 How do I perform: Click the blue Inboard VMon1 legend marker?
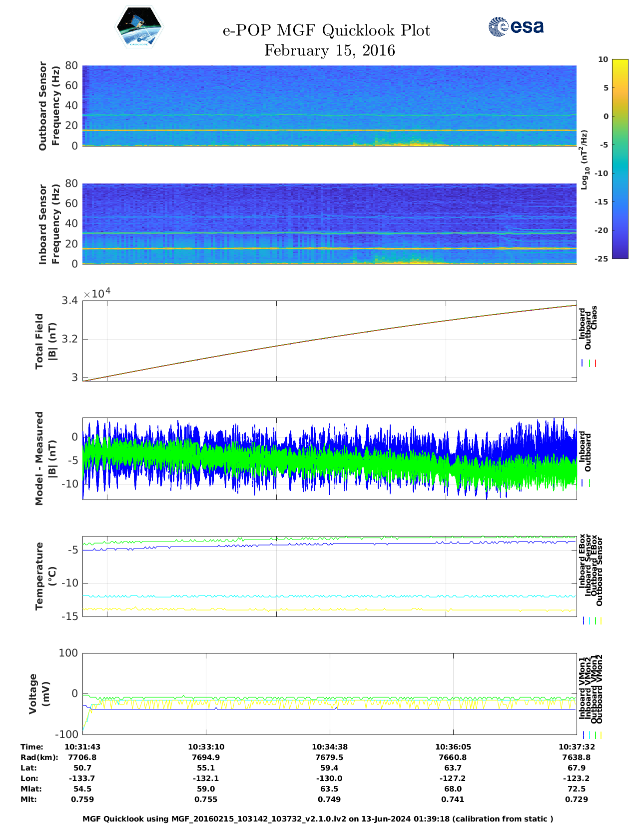click(583, 734)
